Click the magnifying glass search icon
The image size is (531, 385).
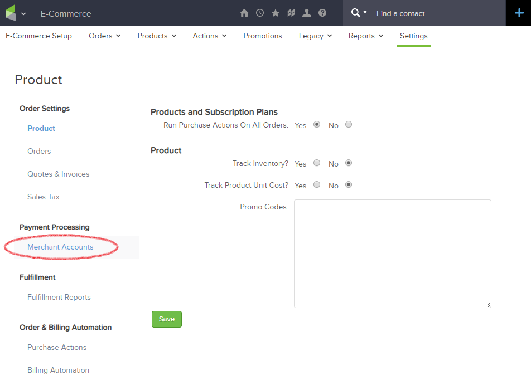click(356, 13)
